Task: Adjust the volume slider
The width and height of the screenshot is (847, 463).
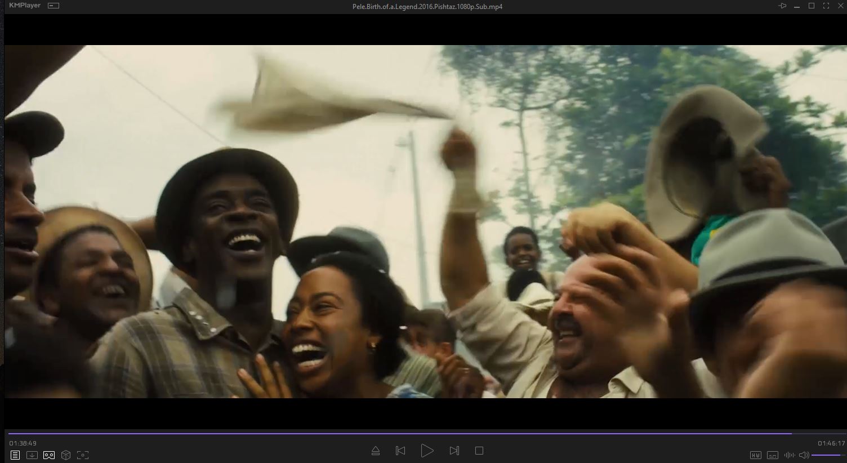Action: [x=826, y=455]
